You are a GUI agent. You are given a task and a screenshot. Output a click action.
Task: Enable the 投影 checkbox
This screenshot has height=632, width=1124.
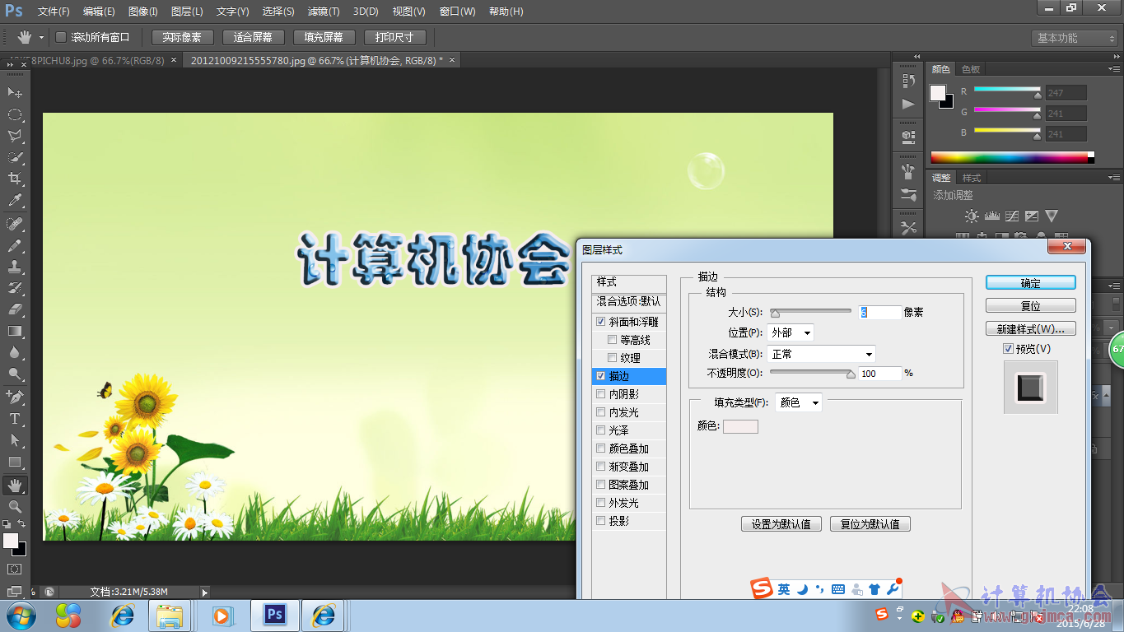click(600, 521)
